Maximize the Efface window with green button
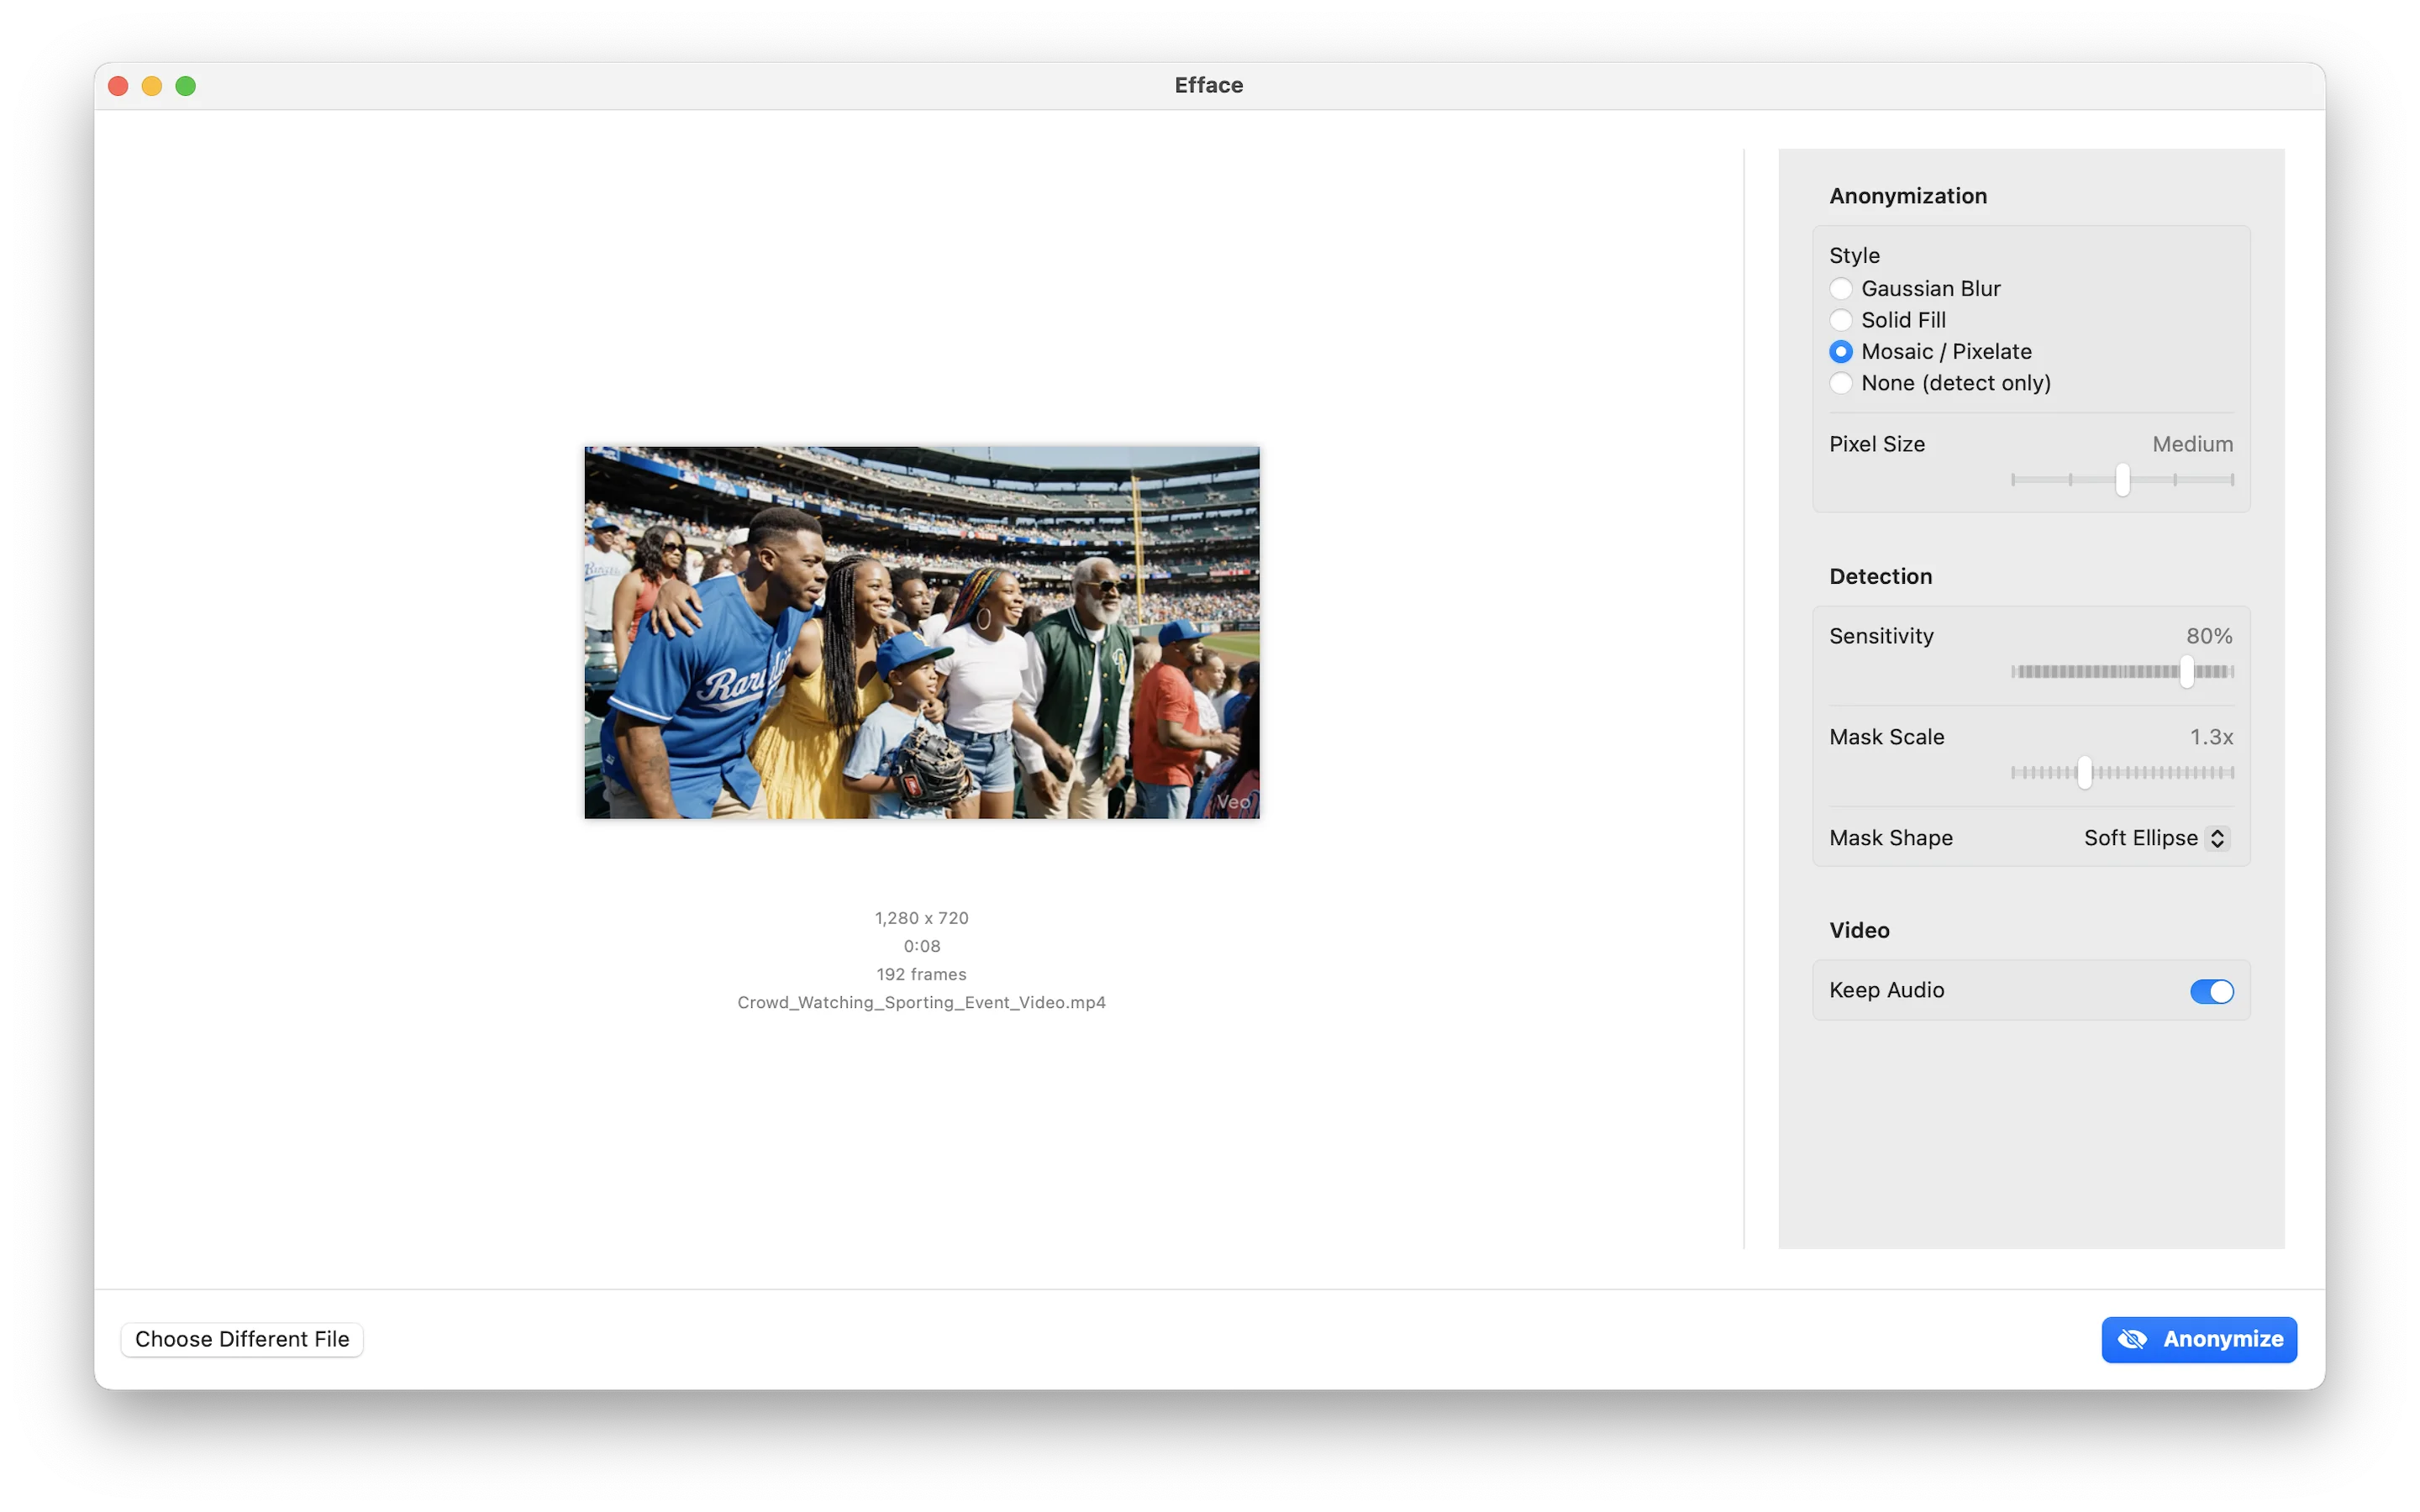This screenshot has height=1512, width=2420. (186, 86)
